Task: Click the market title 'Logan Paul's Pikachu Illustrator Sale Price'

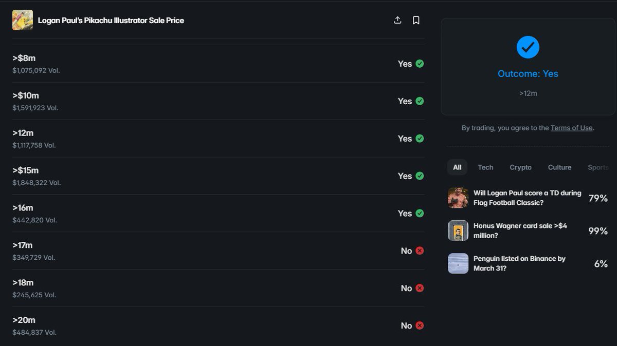Action: pyautogui.click(x=111, y=21)
